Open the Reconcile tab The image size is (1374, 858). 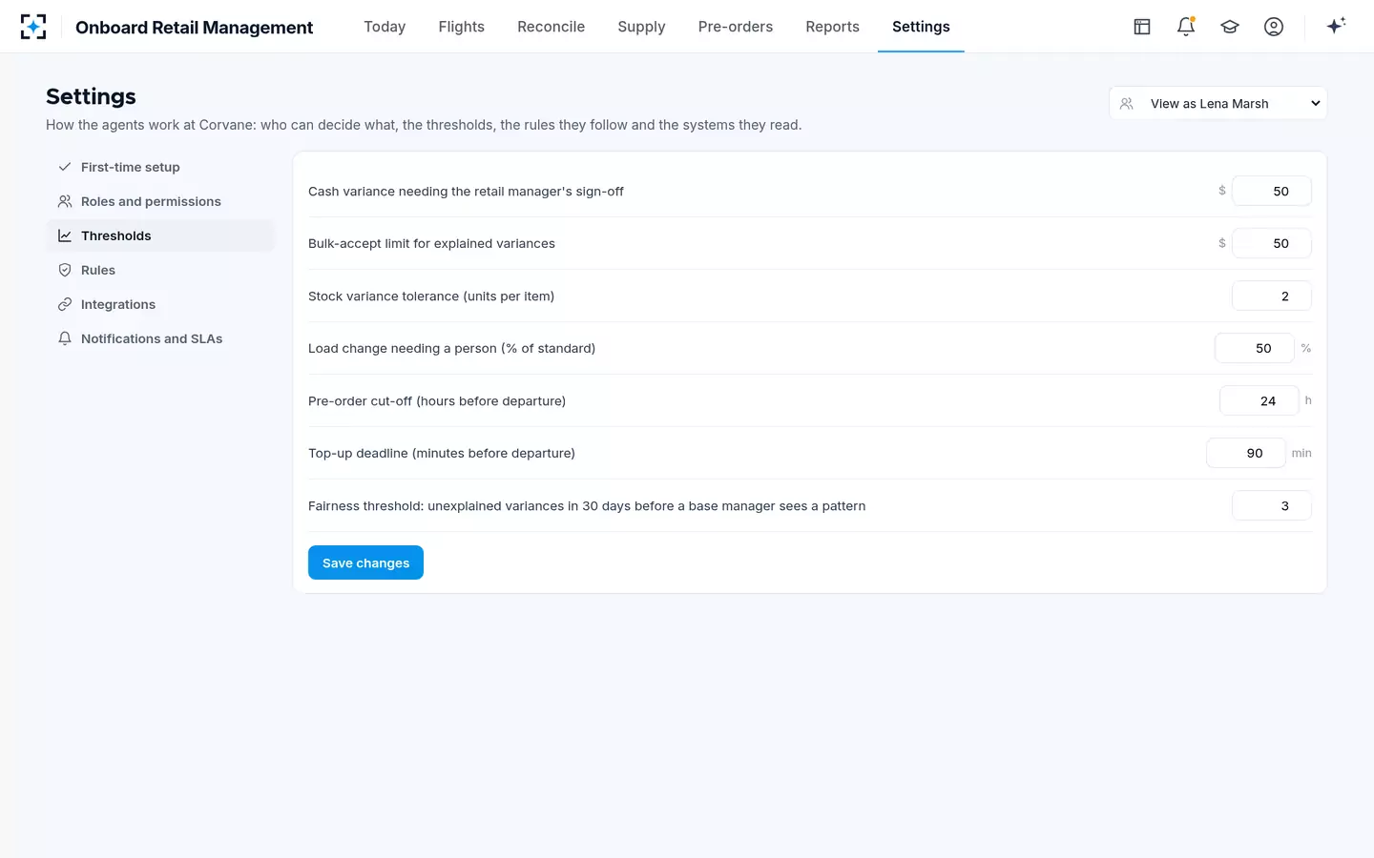551,27
